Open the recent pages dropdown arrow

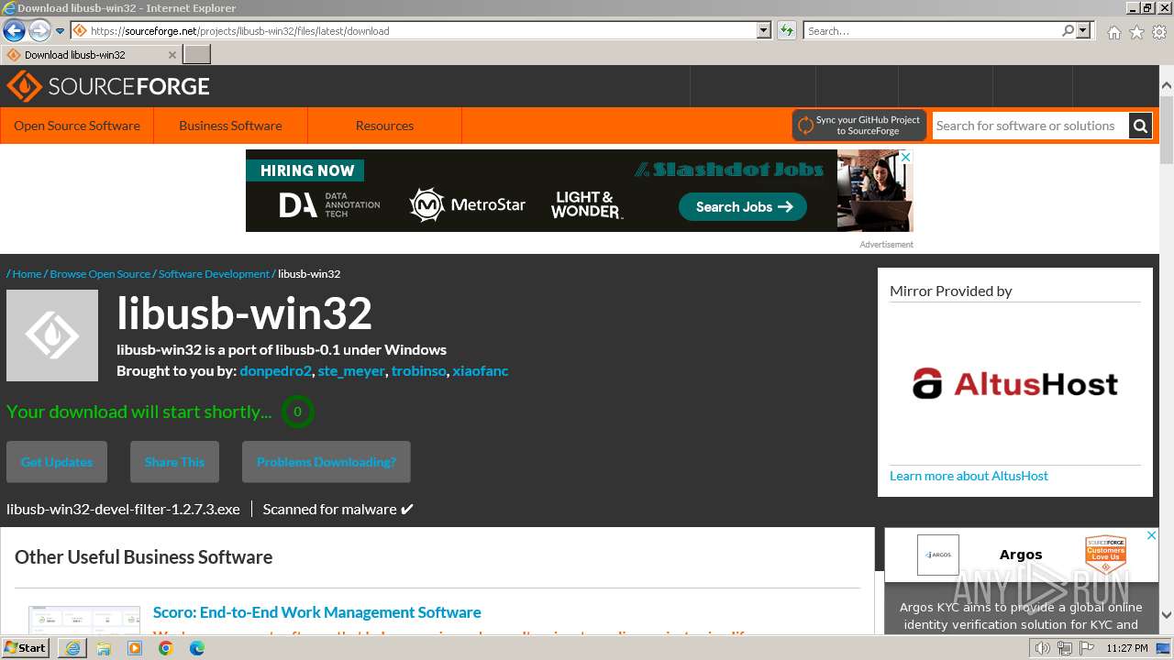(61, 31)
